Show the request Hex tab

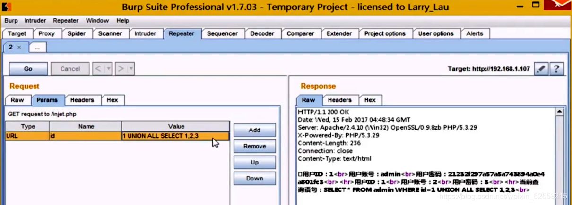tap(113, 100)
